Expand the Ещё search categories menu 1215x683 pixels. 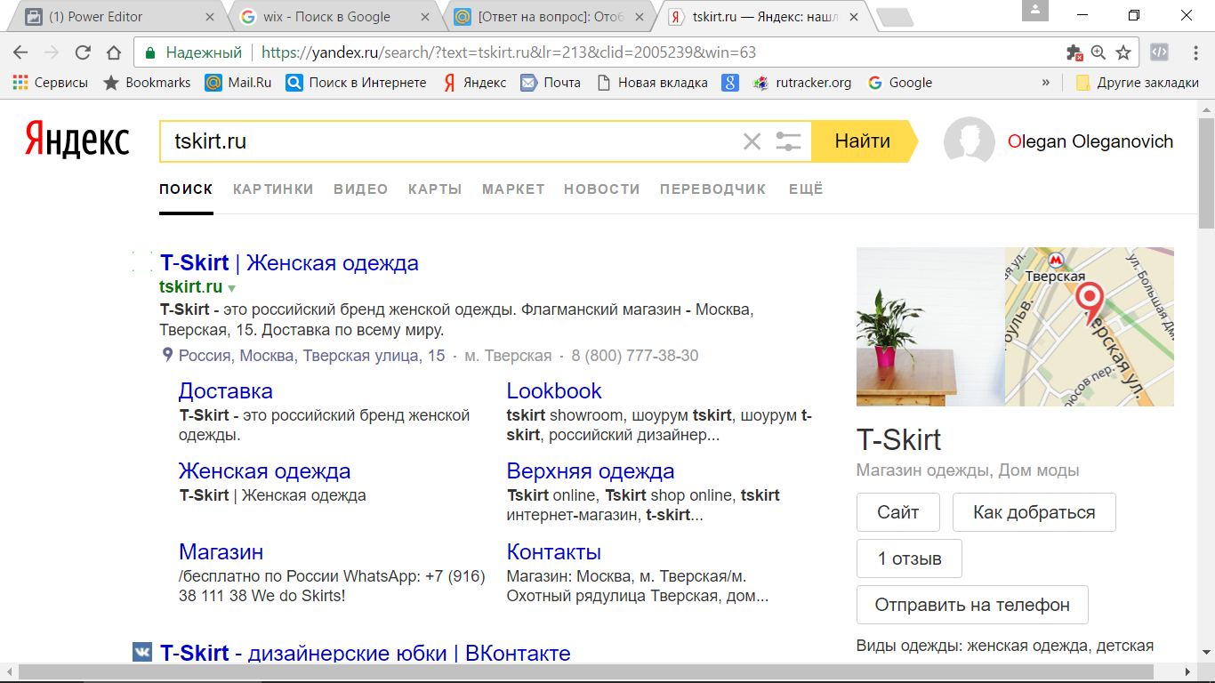click(x=806, y=189)
